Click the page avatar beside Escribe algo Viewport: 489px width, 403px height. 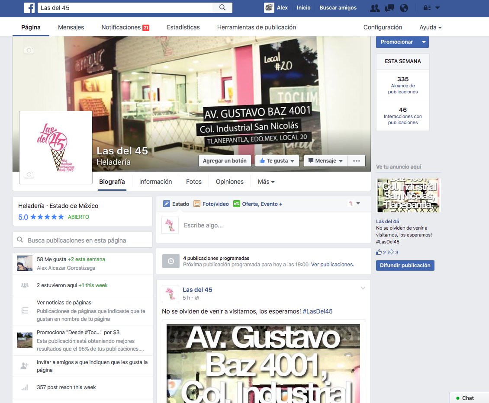click(170, 225)
